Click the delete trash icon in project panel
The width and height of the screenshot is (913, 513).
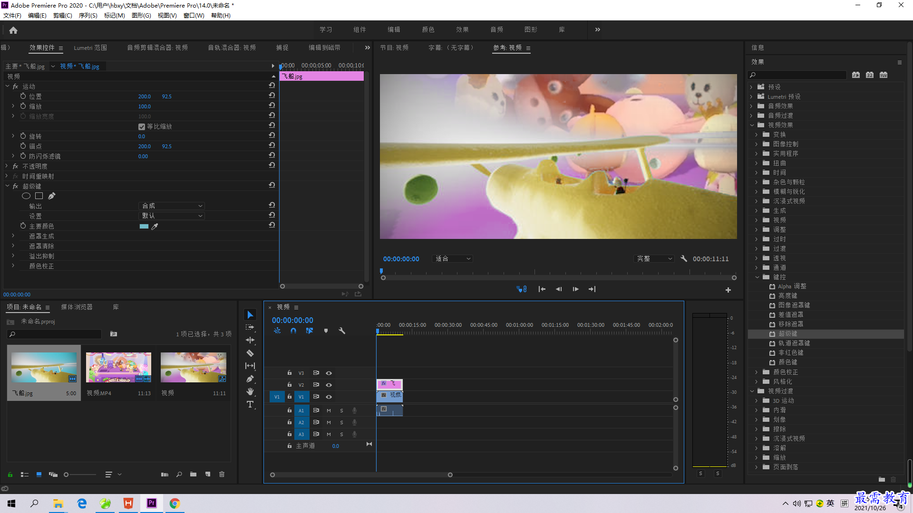[222, 474]
